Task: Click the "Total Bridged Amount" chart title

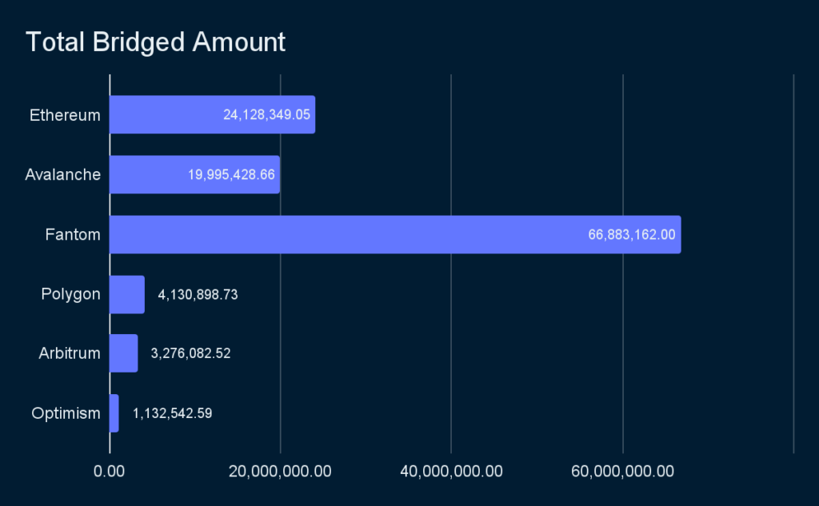Action: point(155,42)
